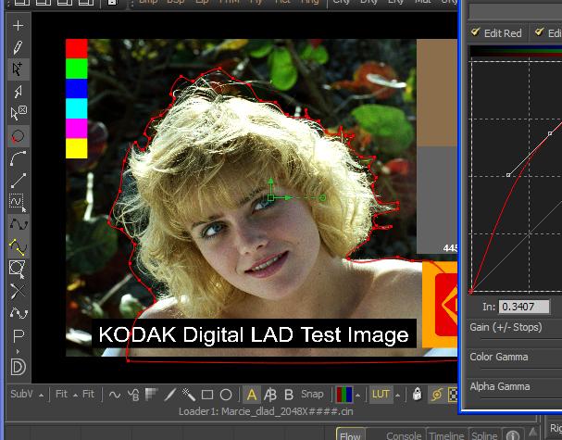Choose the arrow with X delete point tool
The width and height of the screenshot is (562, 440).
(x=18, y=113)
